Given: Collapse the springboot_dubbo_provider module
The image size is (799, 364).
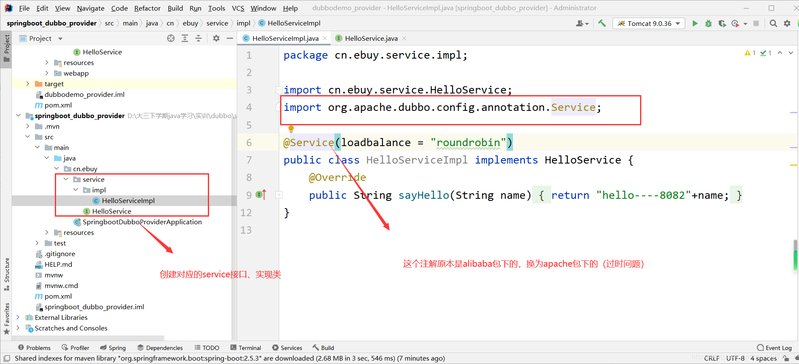Looking at the screenshot, I should (18, 116).
